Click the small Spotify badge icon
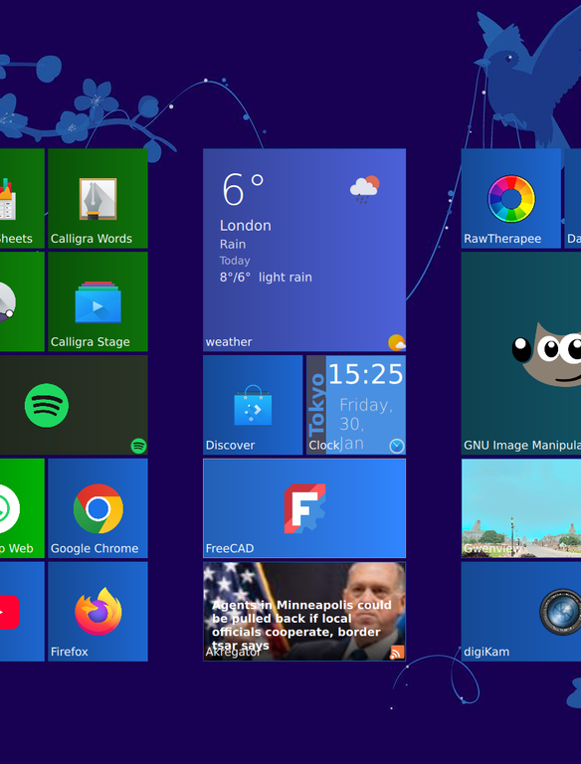This screenshot has width=581, height=764. coord(139,446)
